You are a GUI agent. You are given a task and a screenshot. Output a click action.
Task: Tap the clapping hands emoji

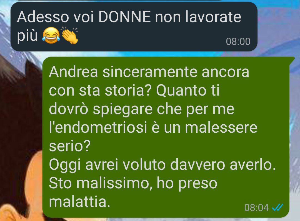click(x=69, y=35)
